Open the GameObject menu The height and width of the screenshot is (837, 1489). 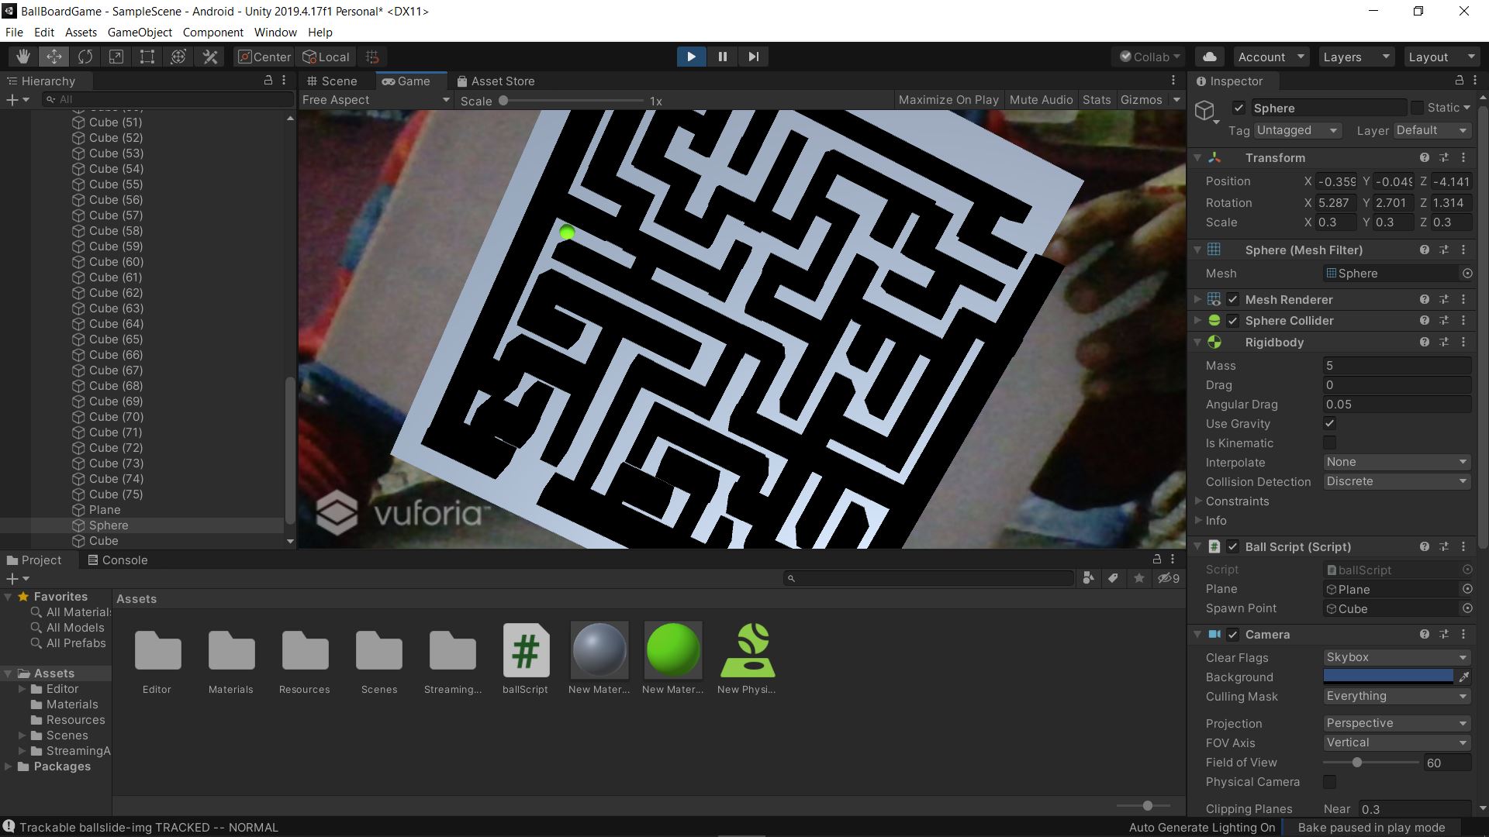140,33
